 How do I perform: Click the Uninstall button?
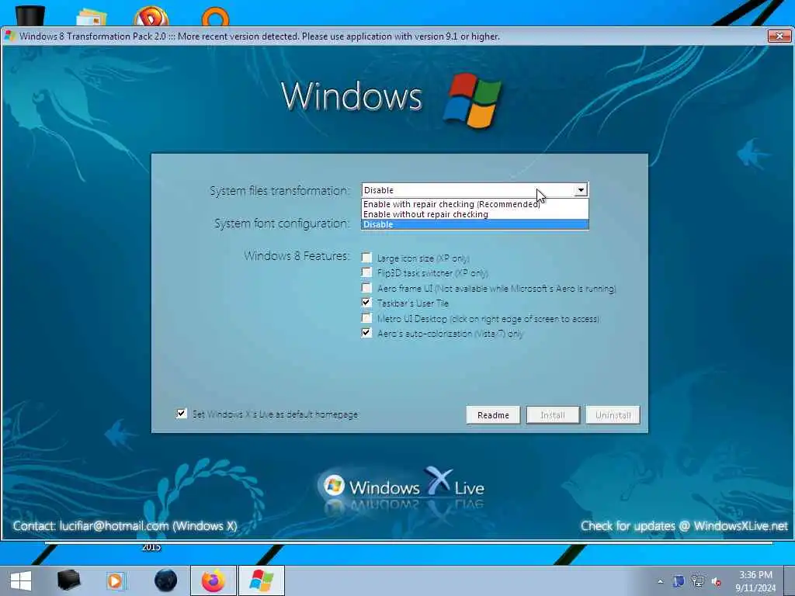click(x=613, y=415)
